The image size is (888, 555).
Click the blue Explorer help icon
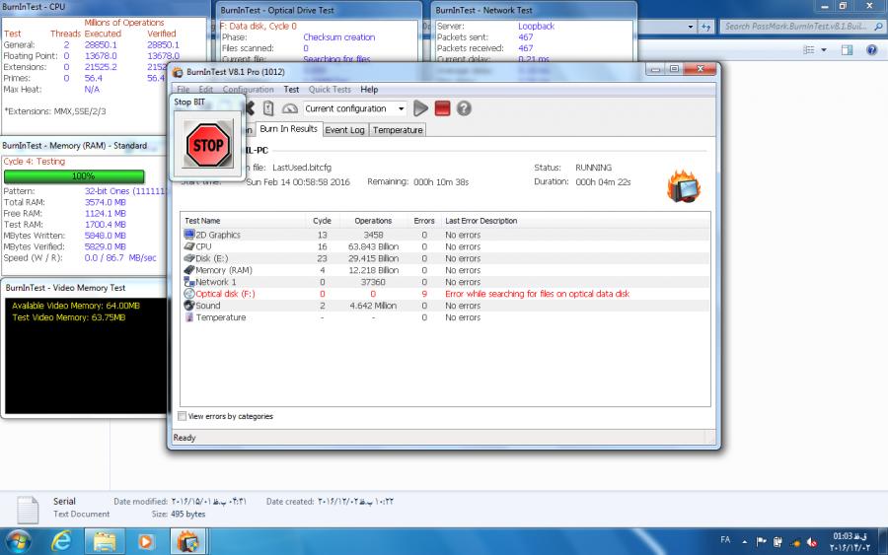871,50
